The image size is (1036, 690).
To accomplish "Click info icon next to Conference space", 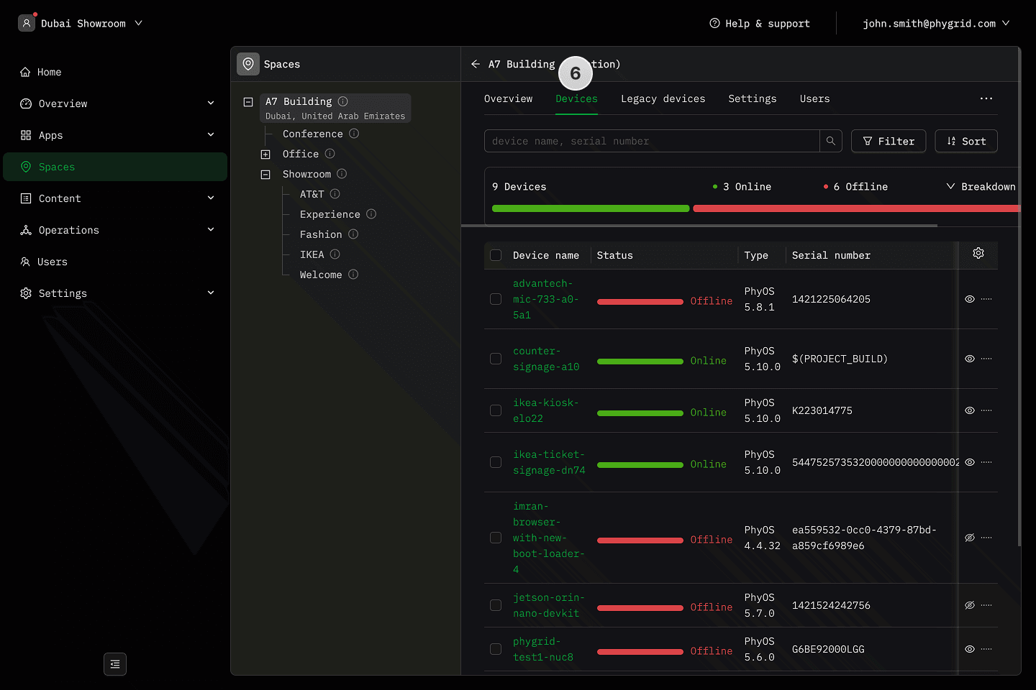I will (354, 134).
